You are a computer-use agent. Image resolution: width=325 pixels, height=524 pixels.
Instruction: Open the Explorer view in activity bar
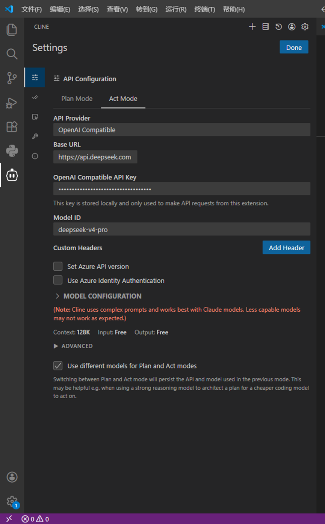tap(12, 30)
